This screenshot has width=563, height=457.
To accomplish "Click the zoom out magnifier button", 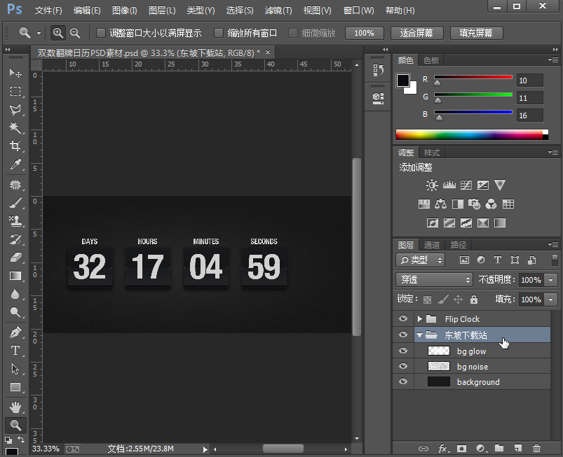I will pos(74,33).
